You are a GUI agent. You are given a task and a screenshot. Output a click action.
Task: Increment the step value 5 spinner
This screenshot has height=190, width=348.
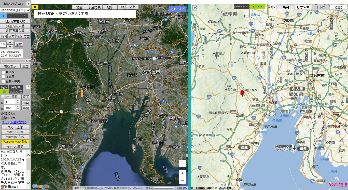point(18,101)
